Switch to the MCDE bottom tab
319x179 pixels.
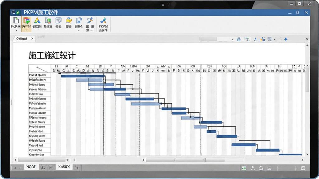coord(31,167)
